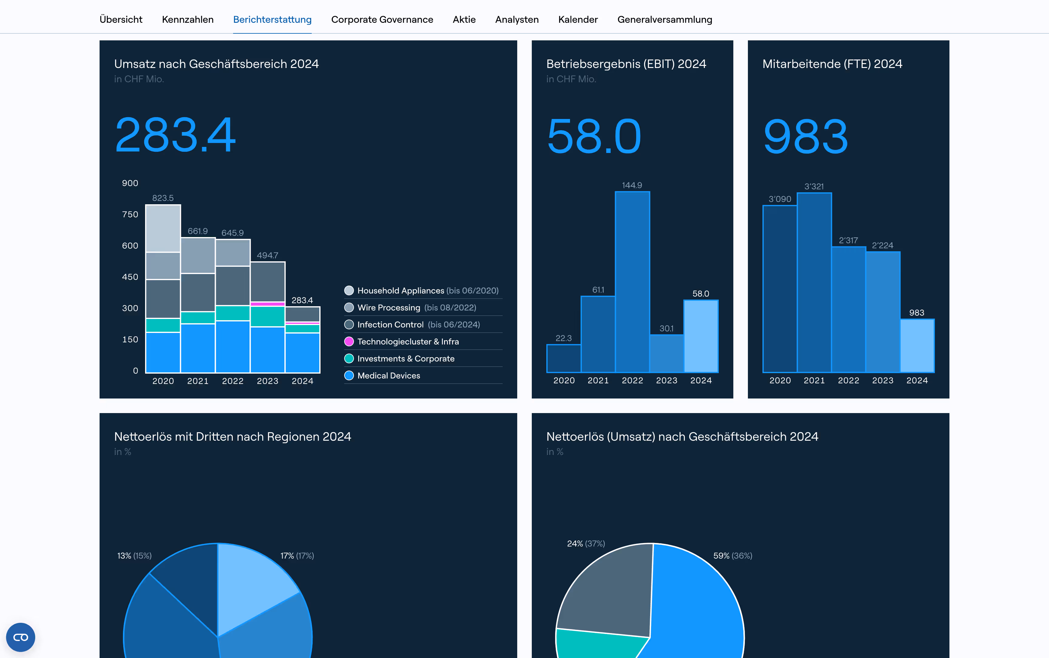Open the Kalender tab
This screenshot has width=1049, height=658.
[578, 20]
